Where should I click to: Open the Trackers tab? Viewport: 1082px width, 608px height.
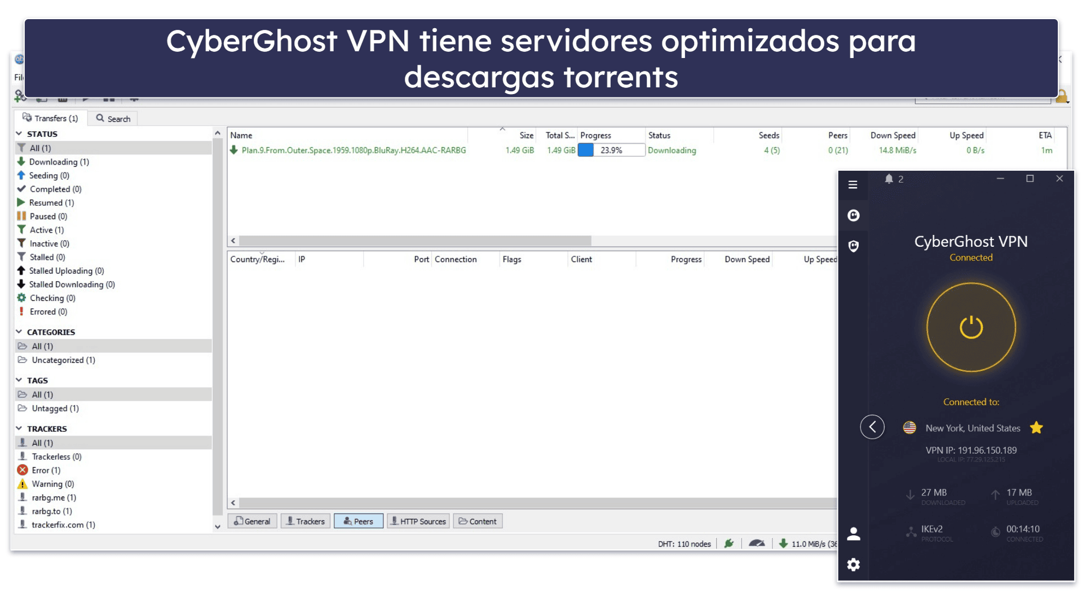[x=305, y=521]
